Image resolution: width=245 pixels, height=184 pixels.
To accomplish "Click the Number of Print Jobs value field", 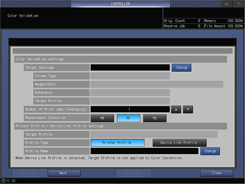I will (130, 109).
